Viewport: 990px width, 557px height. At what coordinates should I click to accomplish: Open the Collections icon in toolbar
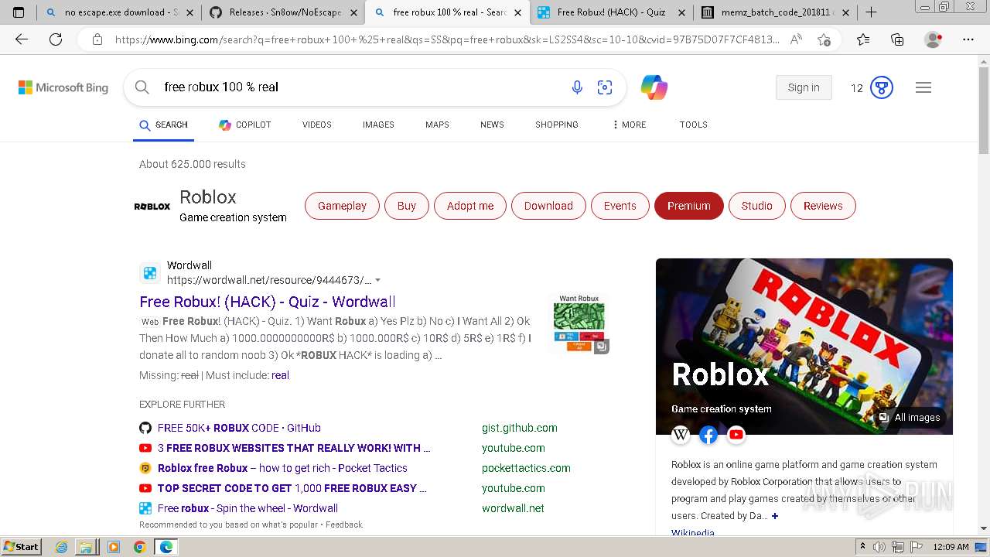pos(897,39)
